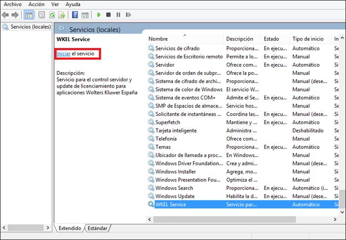
Task: Sort by the Descripción column header
Action: pos(243,39)
